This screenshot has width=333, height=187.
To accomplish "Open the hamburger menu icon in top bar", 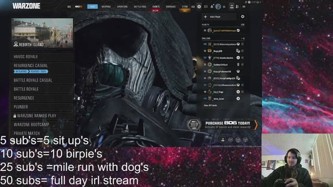I will [x=199, y=6].
